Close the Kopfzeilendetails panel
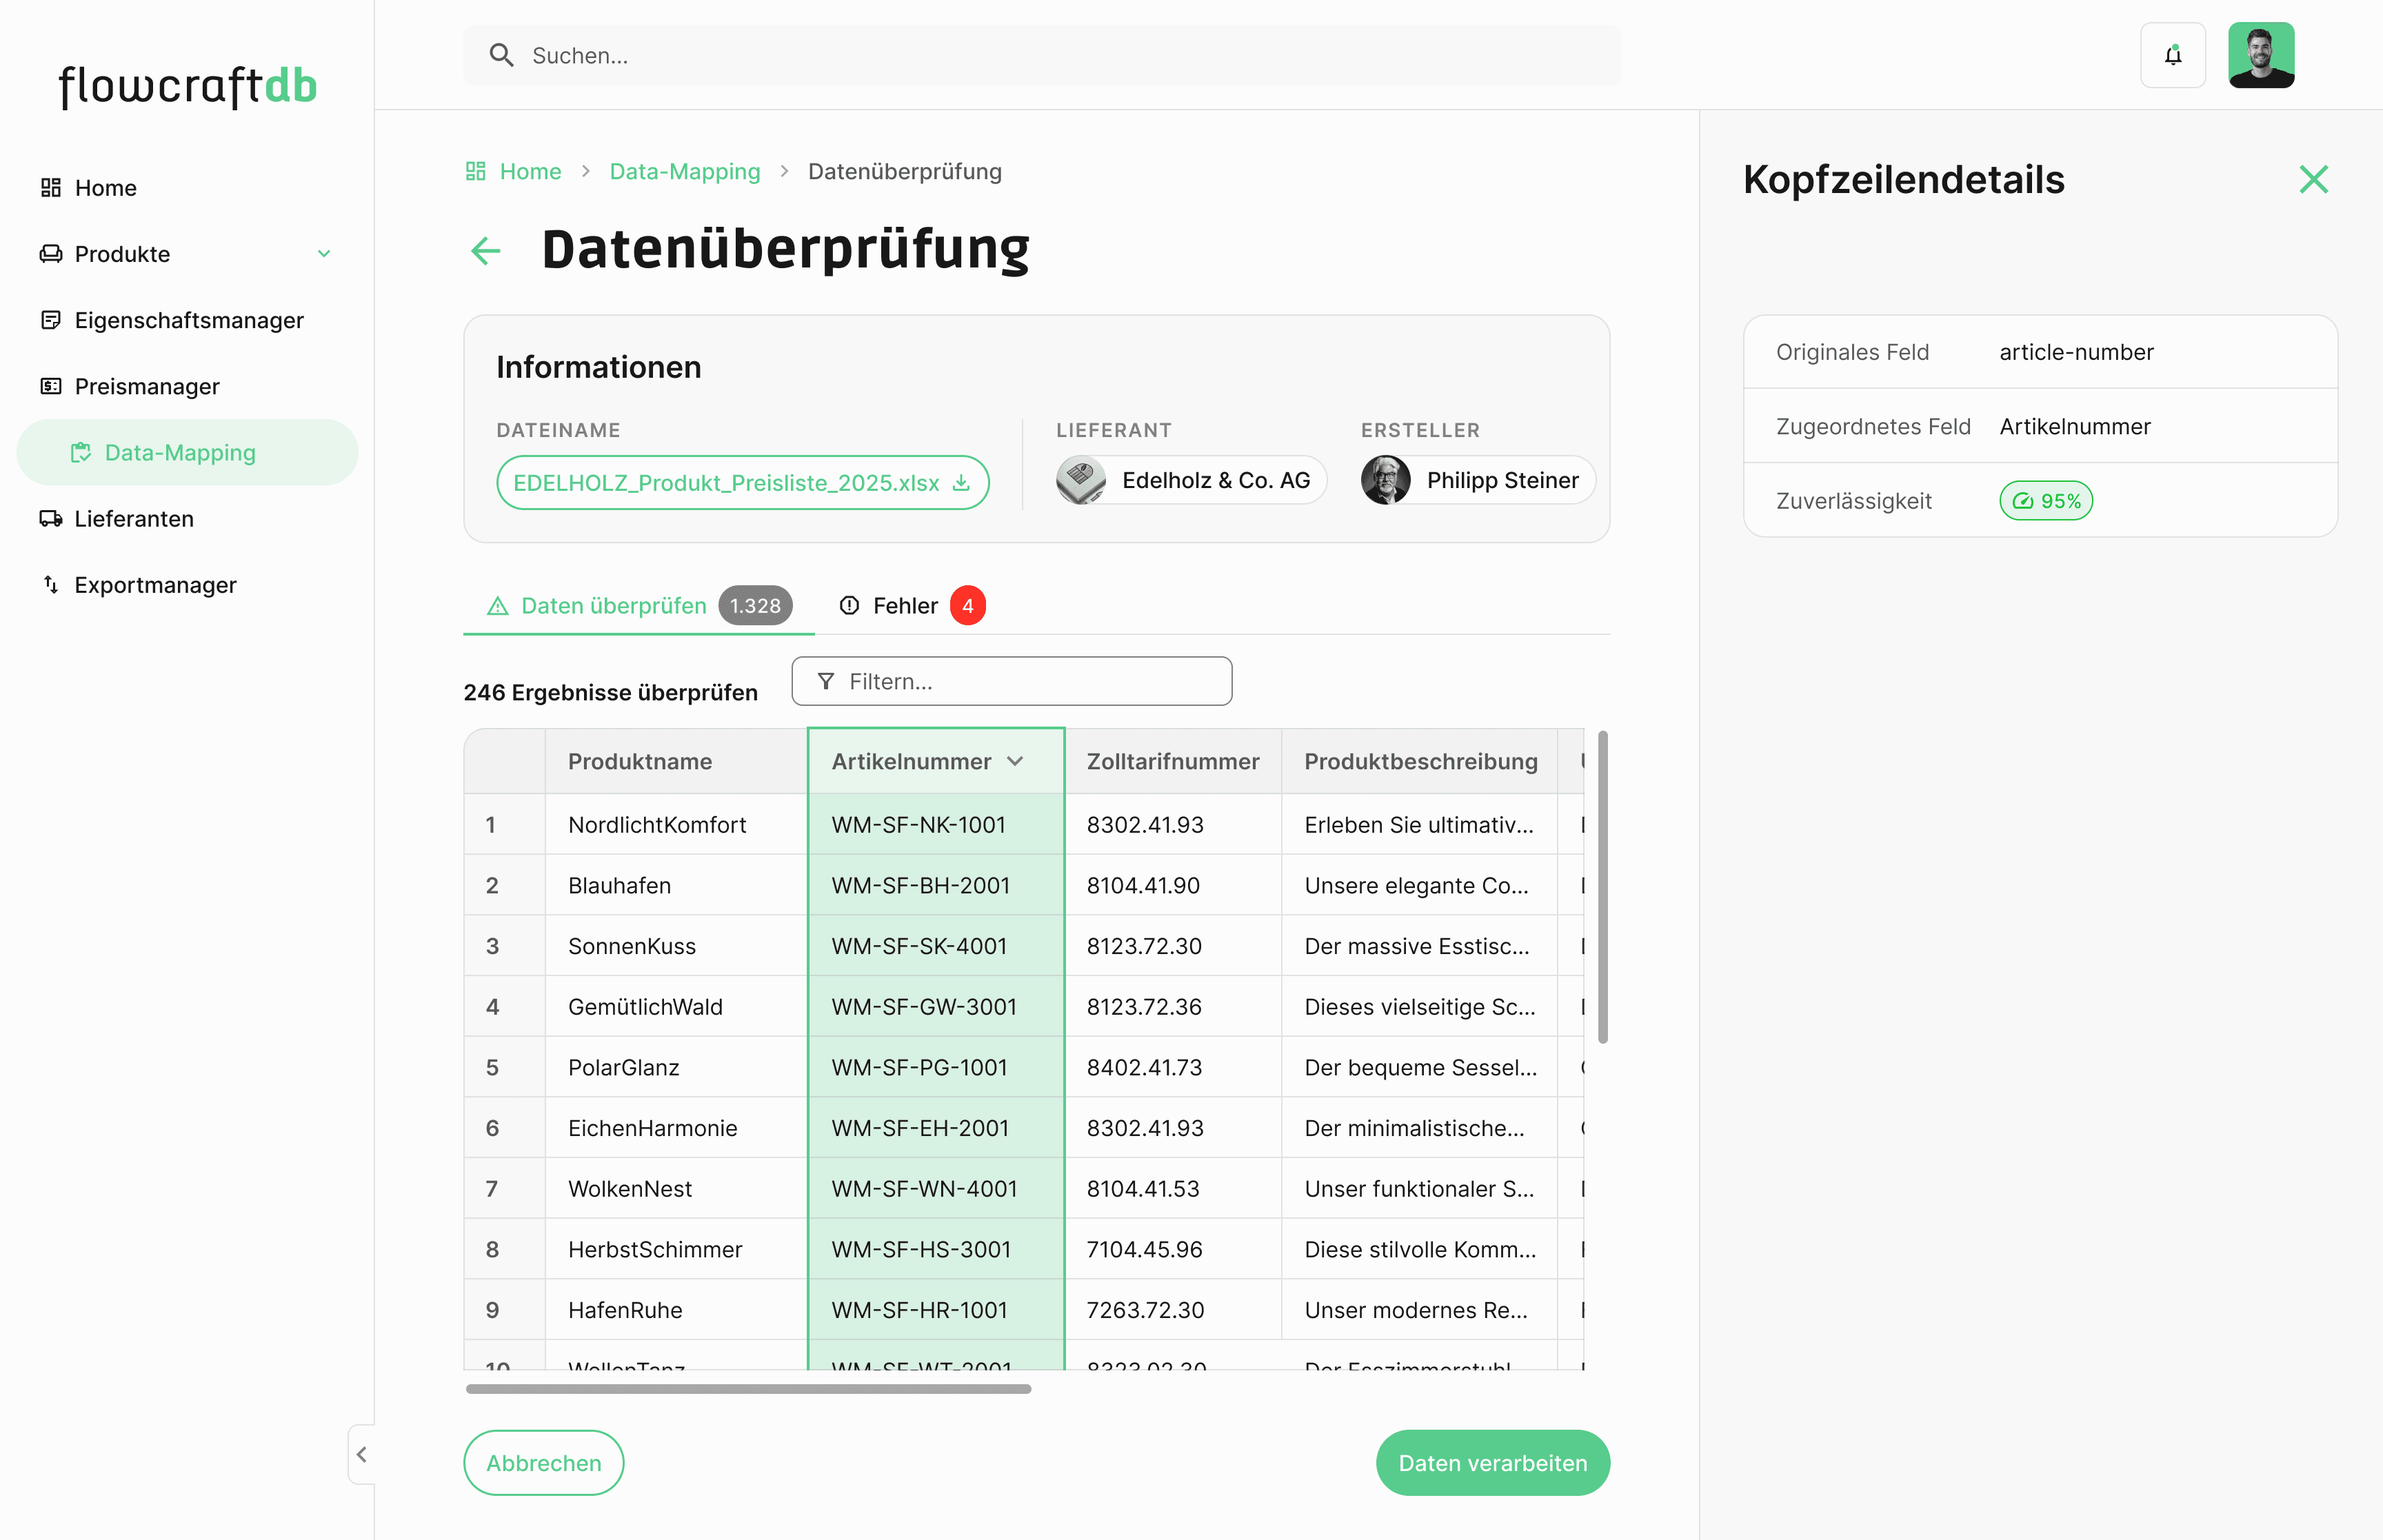This screenshot has height=1540, width=2383. [x=2313, y=180]
